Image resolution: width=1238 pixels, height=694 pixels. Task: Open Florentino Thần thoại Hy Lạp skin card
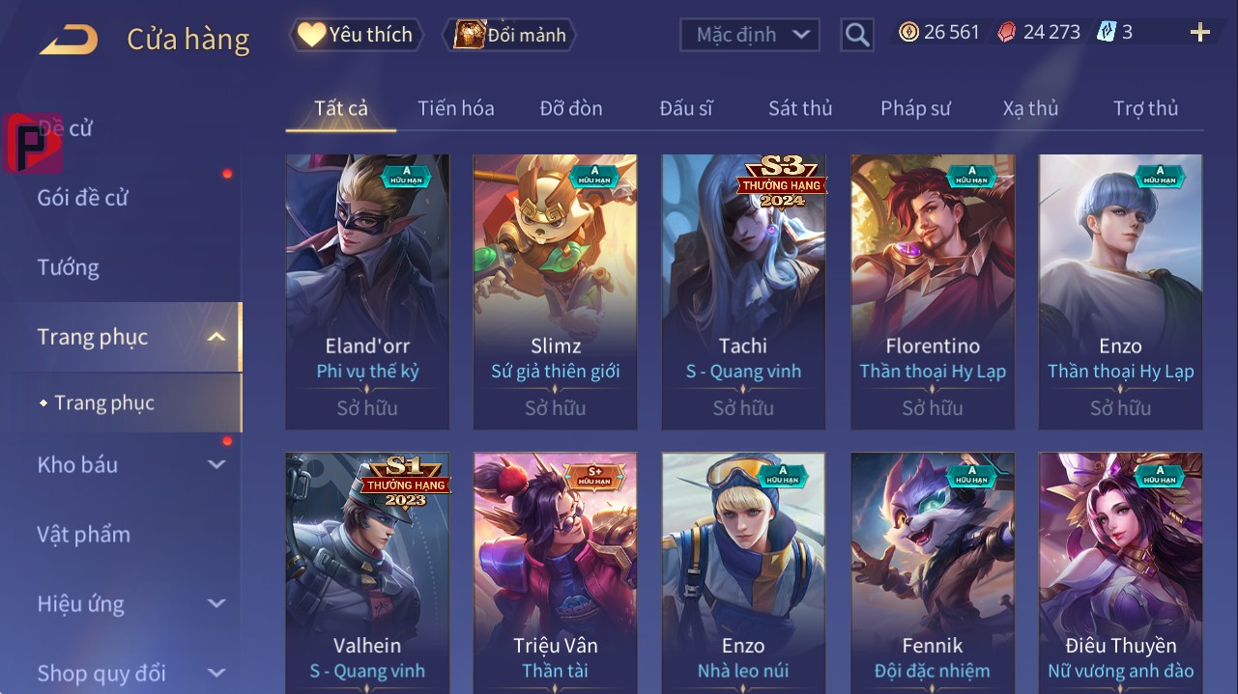(x=933, y=291)
